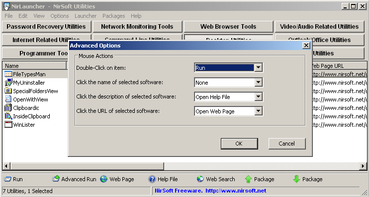369x197 pixels.
Task: Click the InsideClipboard icon
Action: [8, 116]
